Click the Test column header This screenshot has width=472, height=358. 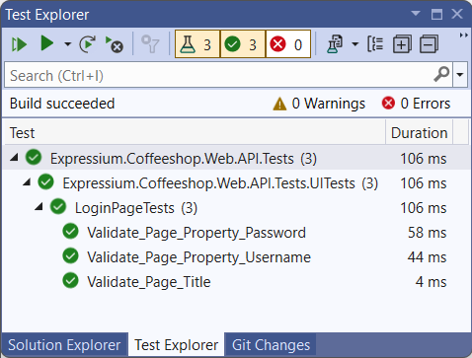(x=195, y=132)
